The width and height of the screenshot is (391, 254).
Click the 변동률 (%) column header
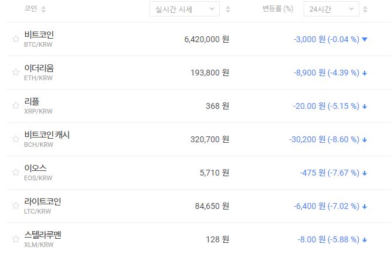click(280, 9)
